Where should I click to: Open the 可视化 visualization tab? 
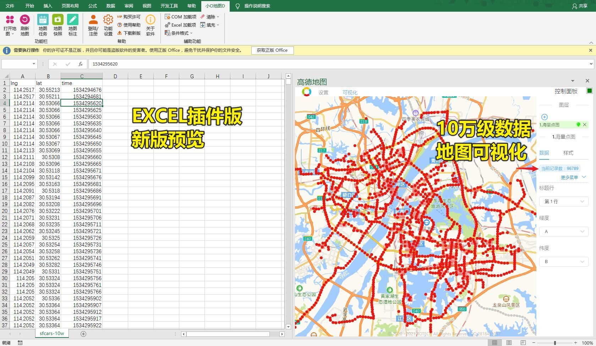point(350,92)
